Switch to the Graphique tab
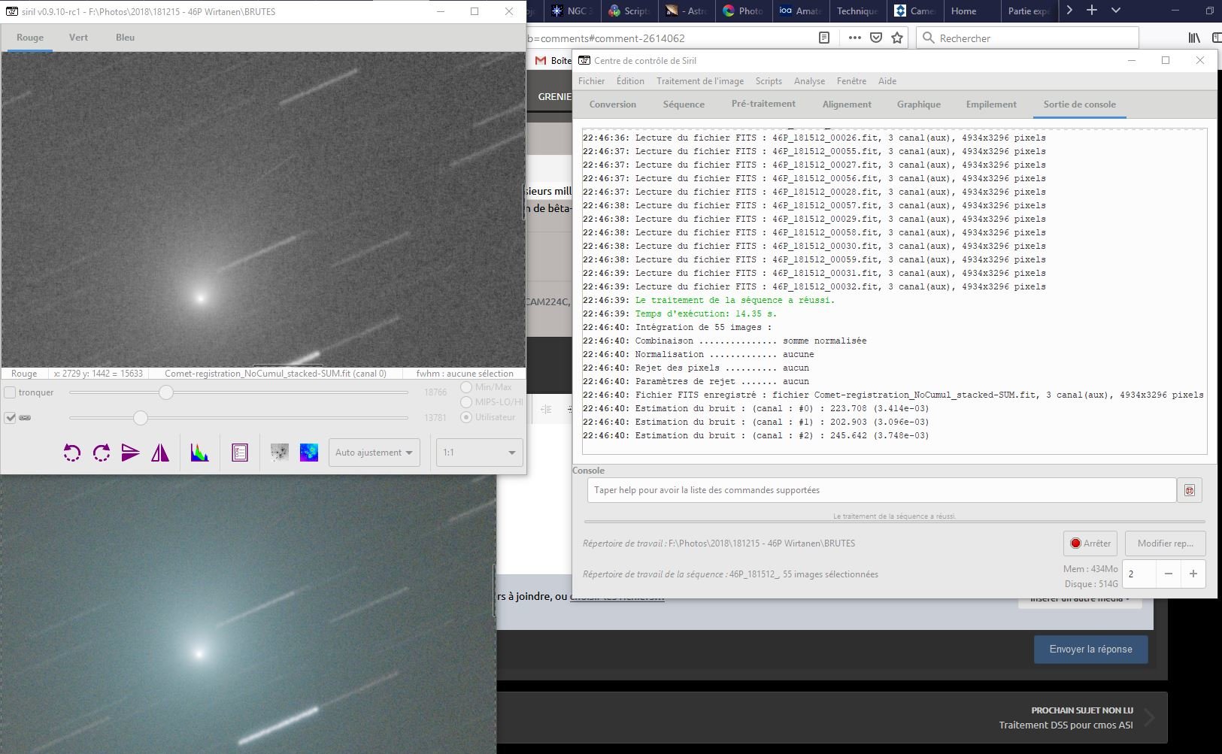 point(919,104)
